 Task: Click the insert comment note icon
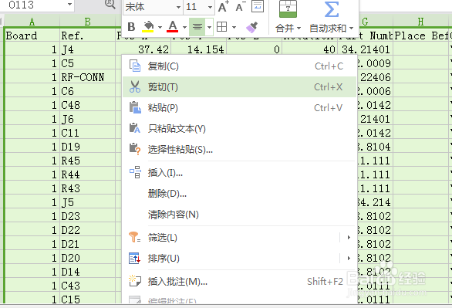pos(135,281)
